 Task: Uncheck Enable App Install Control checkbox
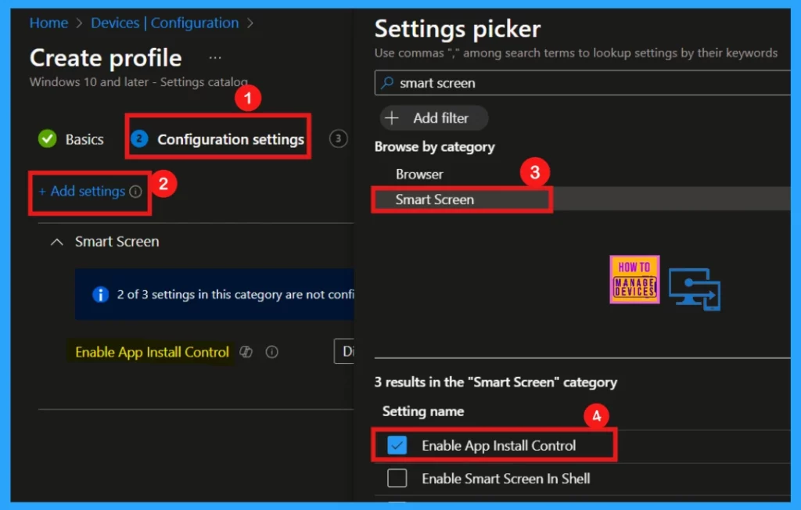pos(397,445)
